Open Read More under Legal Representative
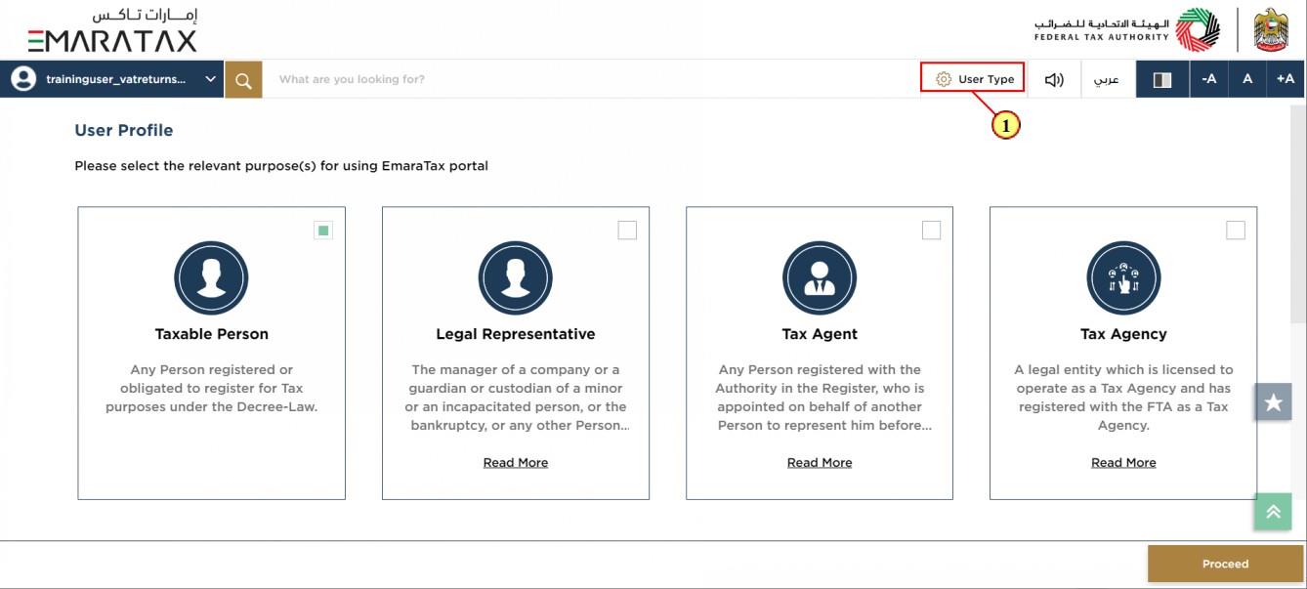This screenshot has width=1307, height=589. tap(516, 463)
